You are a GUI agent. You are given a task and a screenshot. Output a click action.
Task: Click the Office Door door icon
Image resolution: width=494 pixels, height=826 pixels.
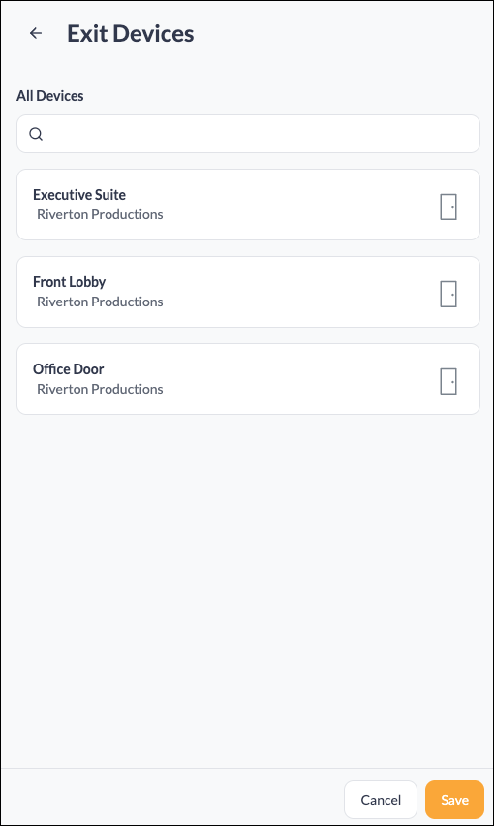(448, 381)
